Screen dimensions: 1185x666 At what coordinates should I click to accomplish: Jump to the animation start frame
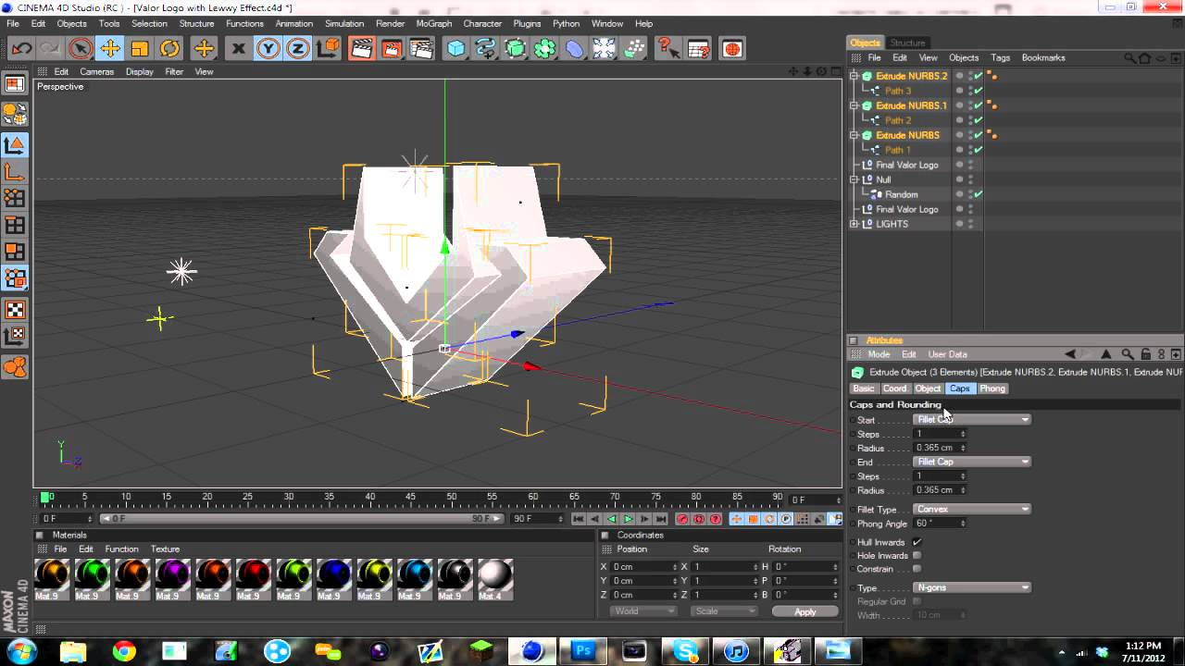tap(578, 519)
